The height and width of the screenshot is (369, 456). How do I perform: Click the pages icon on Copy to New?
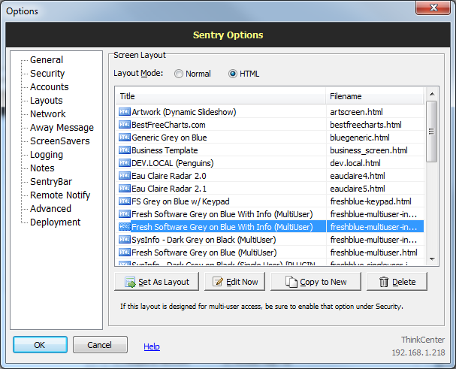tap(291, 282)
